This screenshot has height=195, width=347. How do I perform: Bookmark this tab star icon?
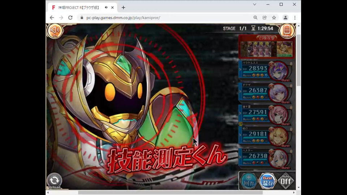pyautogui.click(x=274, y=18)
